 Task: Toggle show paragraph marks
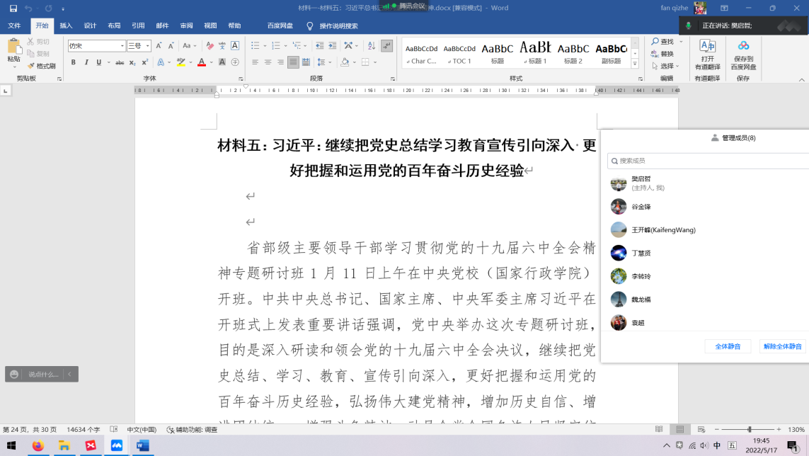tap(387, 46)
